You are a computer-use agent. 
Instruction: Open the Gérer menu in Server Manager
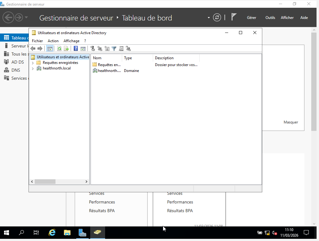(x=251, y=18)
